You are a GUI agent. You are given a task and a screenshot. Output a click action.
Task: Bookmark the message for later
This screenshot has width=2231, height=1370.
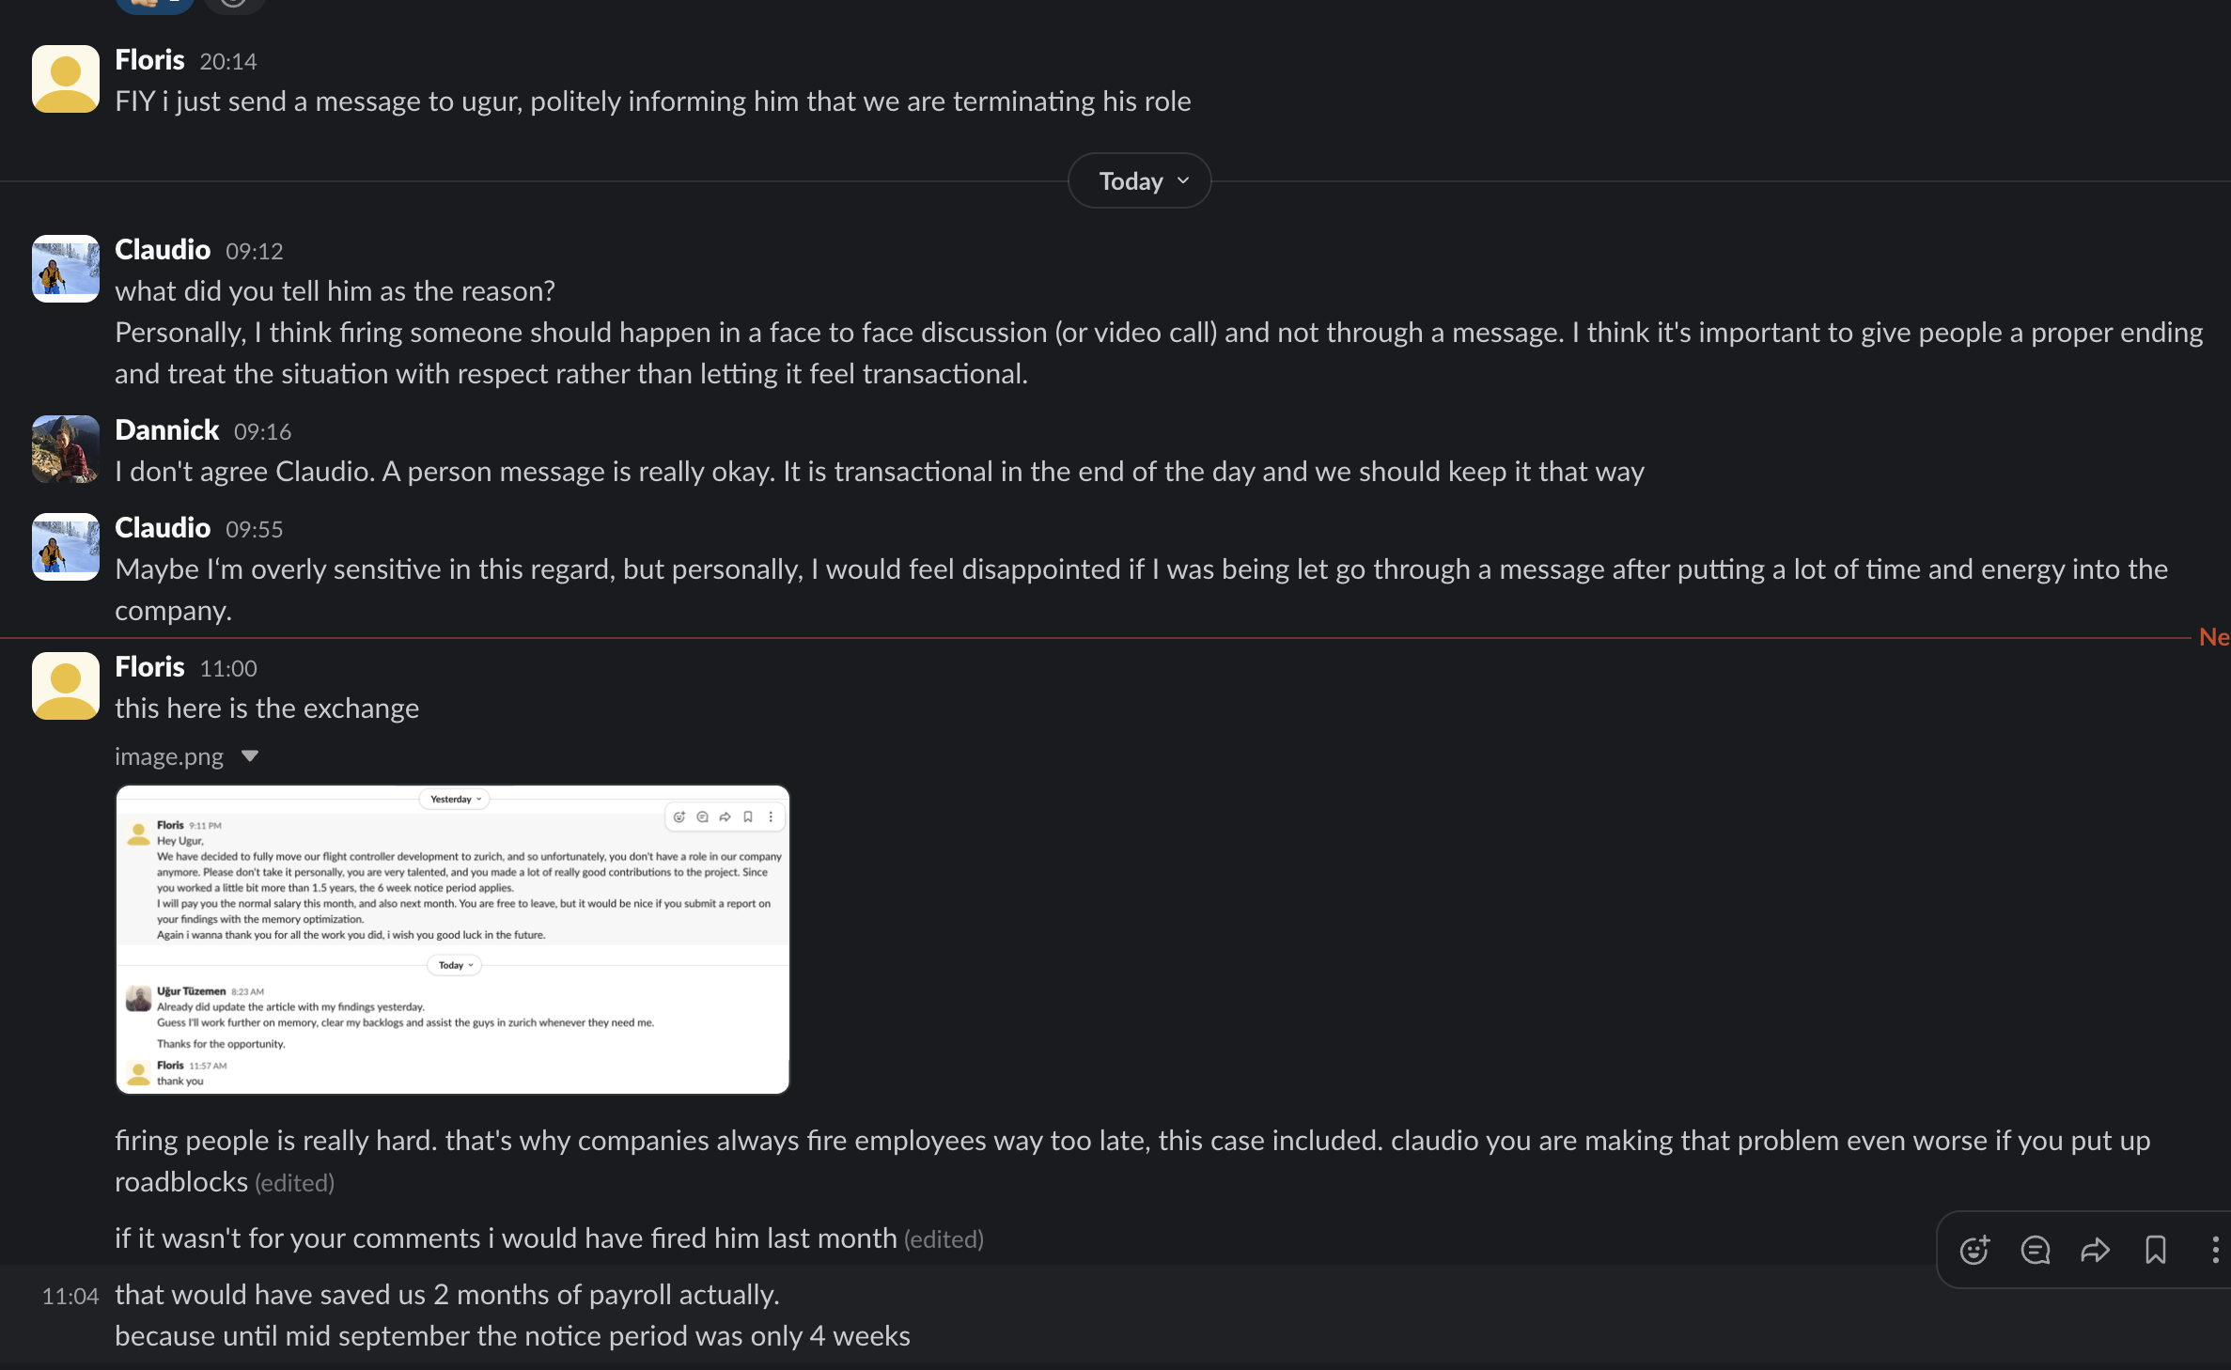(2155, 1250)
